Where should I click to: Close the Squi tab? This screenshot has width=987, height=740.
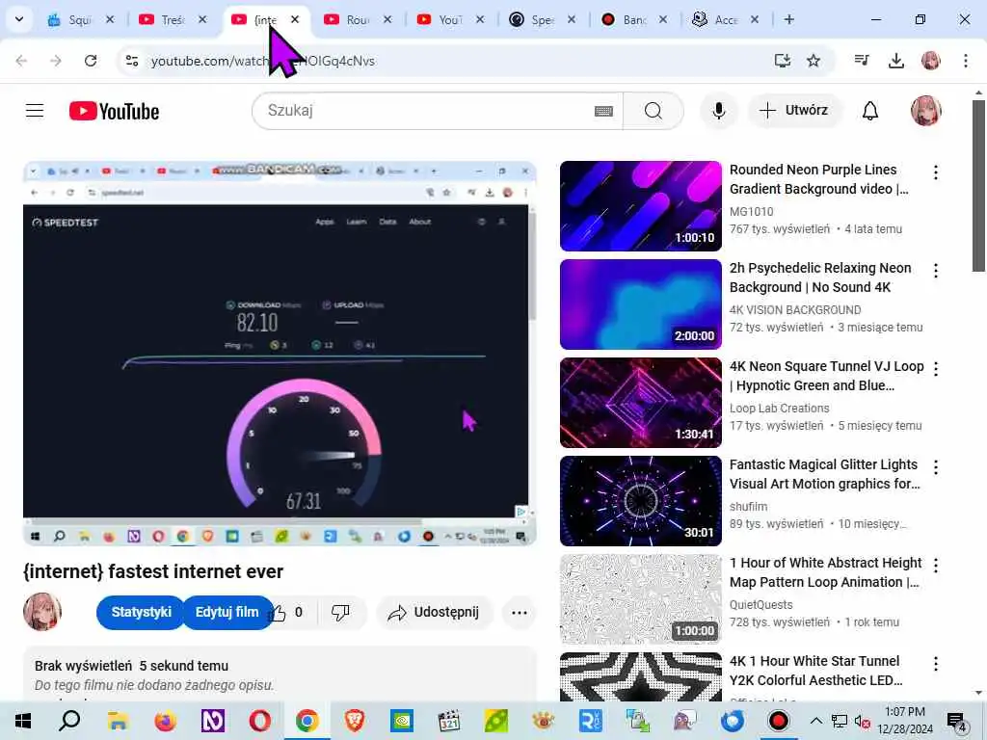coord(110,19)
